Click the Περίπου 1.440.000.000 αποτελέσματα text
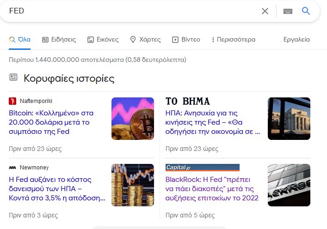Image resolution: width=327 pixels, height=229 pixels. point(98,60)
